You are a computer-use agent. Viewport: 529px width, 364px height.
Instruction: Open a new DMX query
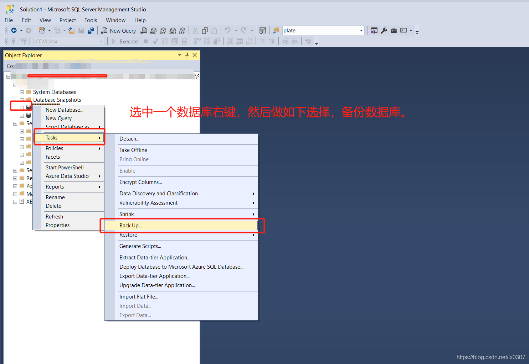(x=163, y=31)
